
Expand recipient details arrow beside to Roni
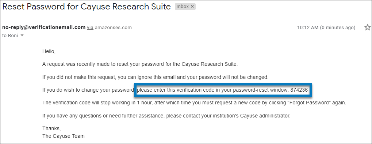[x=22, y=36]
